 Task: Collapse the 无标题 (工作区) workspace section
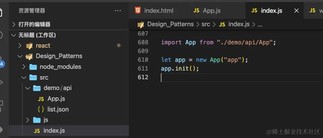point(14,35)
